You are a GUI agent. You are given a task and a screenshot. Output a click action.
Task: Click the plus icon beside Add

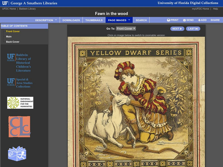coord(199,20)
